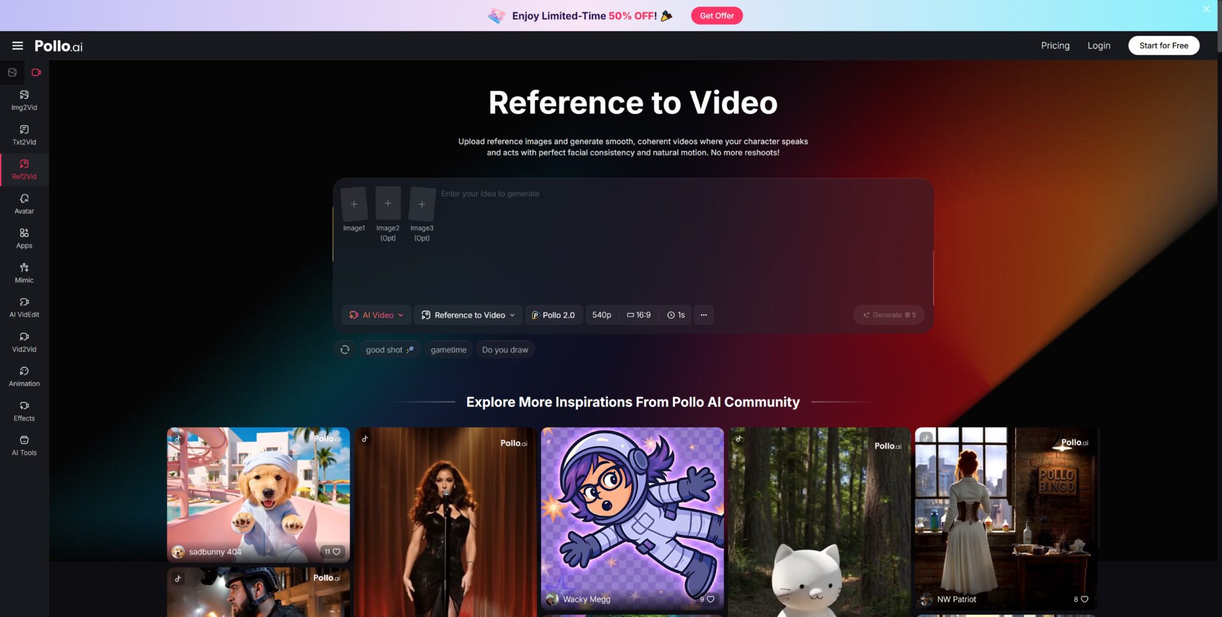Open the Mimic tool in sidebar
The height and width of the screenshot is (617, 1222).
24,273
